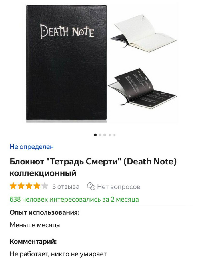The image size is (200, 263).
Task: Select the fifth carousel dot indicator
Action: click(114, 135)
